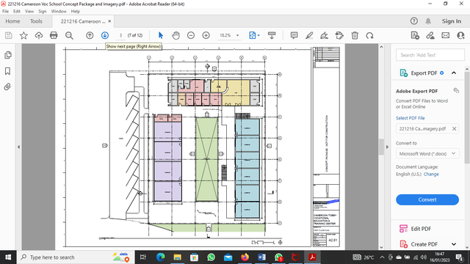Show next page arrow
The height and width of the screenshot is (264, 470).
tap(104, 35)
